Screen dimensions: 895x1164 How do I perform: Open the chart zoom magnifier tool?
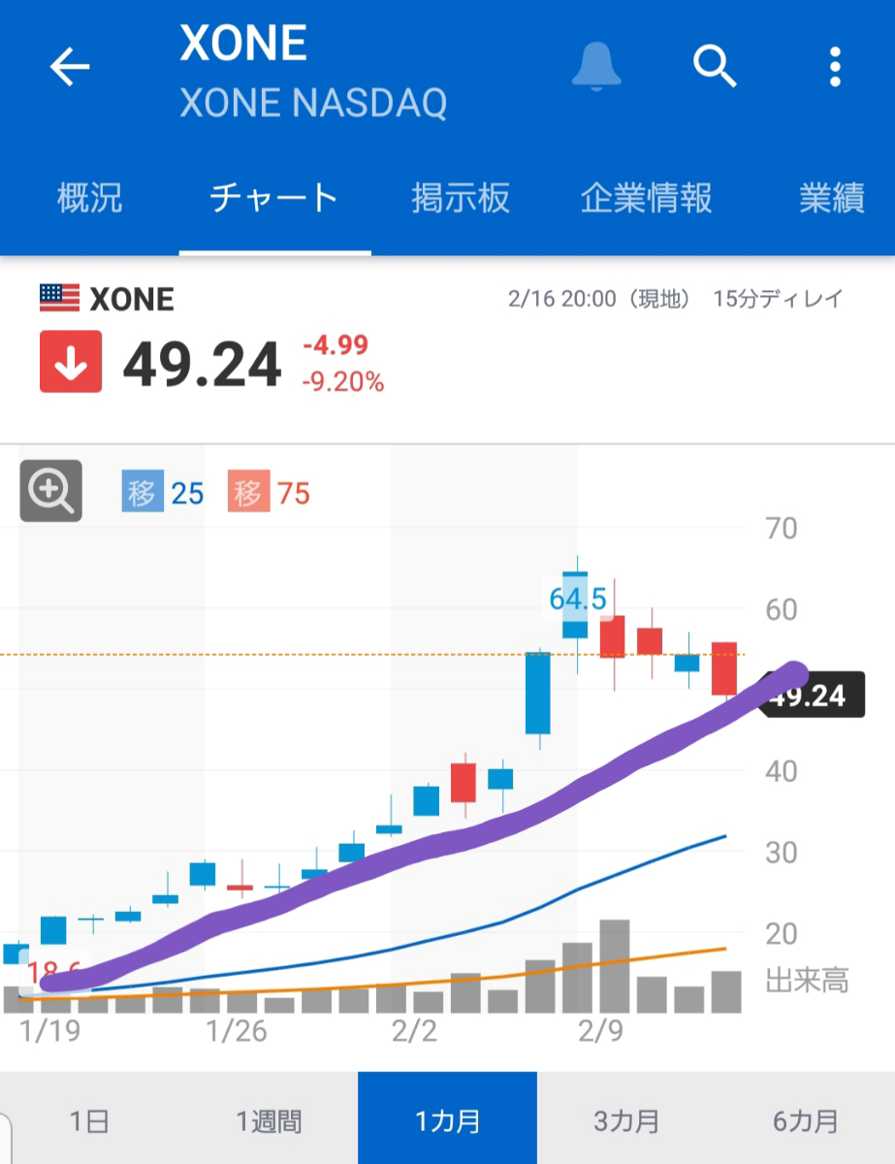(50, 492)
